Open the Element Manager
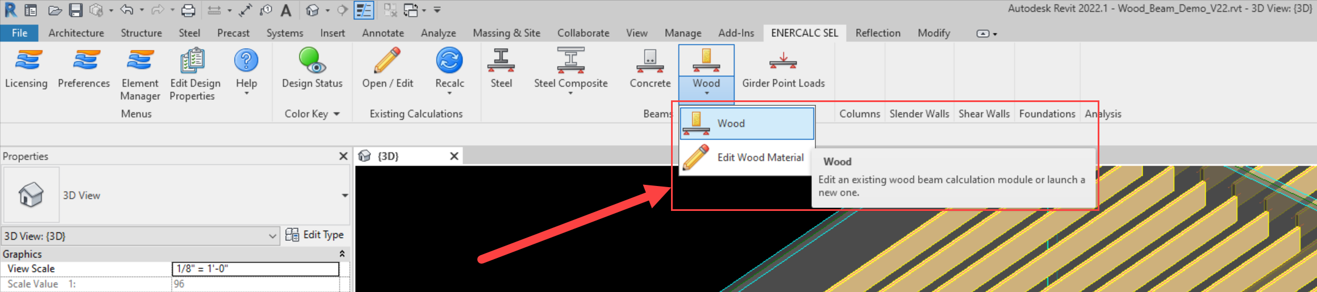The image size is (1317, 292). point(140,74)
